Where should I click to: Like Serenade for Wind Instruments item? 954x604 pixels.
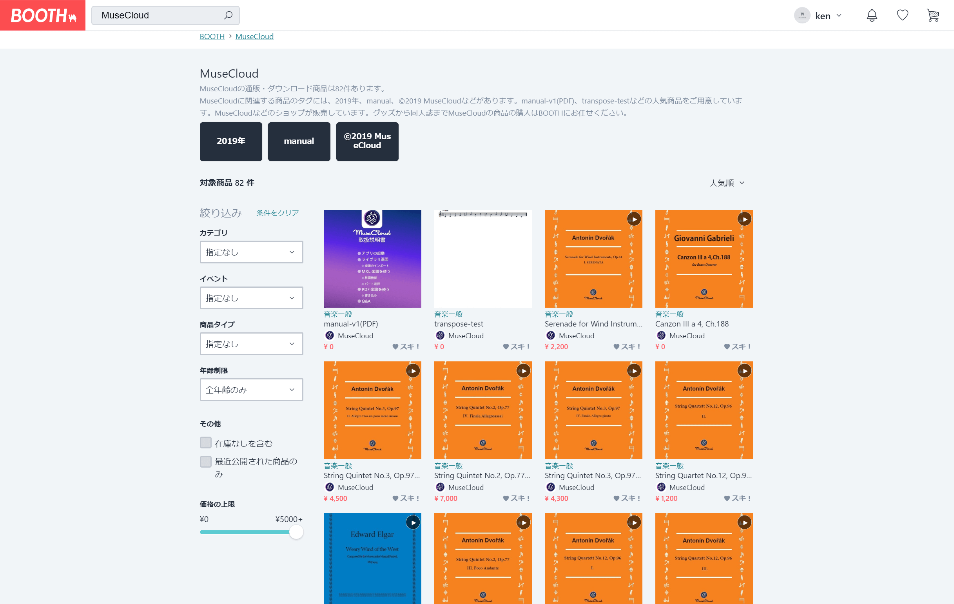tap(627, 346)
